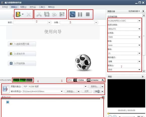Open the 文件(F) menu

[x=5, y=7]
